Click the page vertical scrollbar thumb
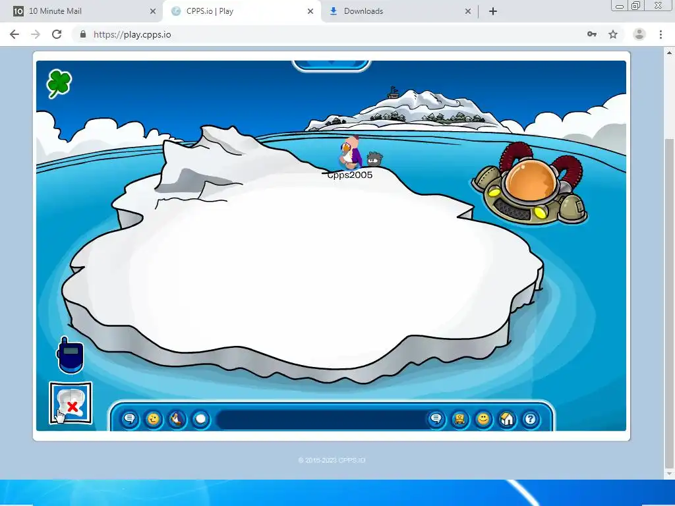675x506 pixels. pyautogui.click(x=670, y=302)
